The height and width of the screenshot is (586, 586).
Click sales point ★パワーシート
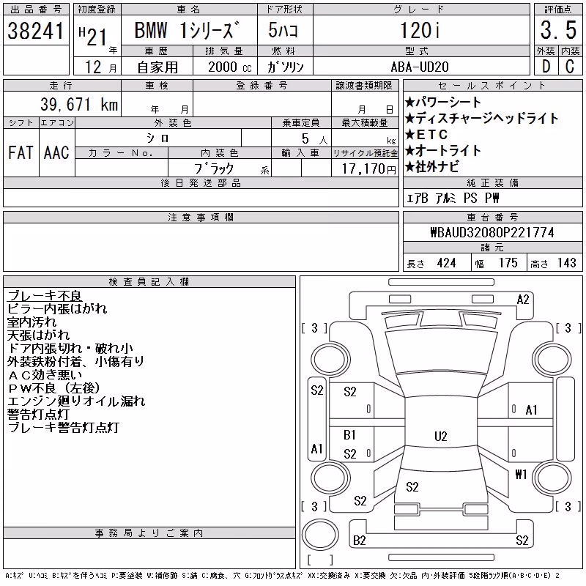443,102
